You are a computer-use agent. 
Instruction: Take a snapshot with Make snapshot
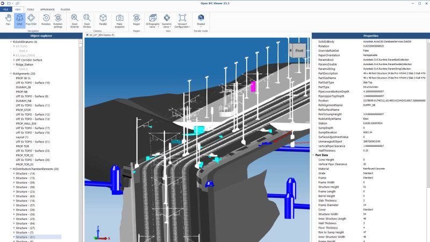[120, 20]
